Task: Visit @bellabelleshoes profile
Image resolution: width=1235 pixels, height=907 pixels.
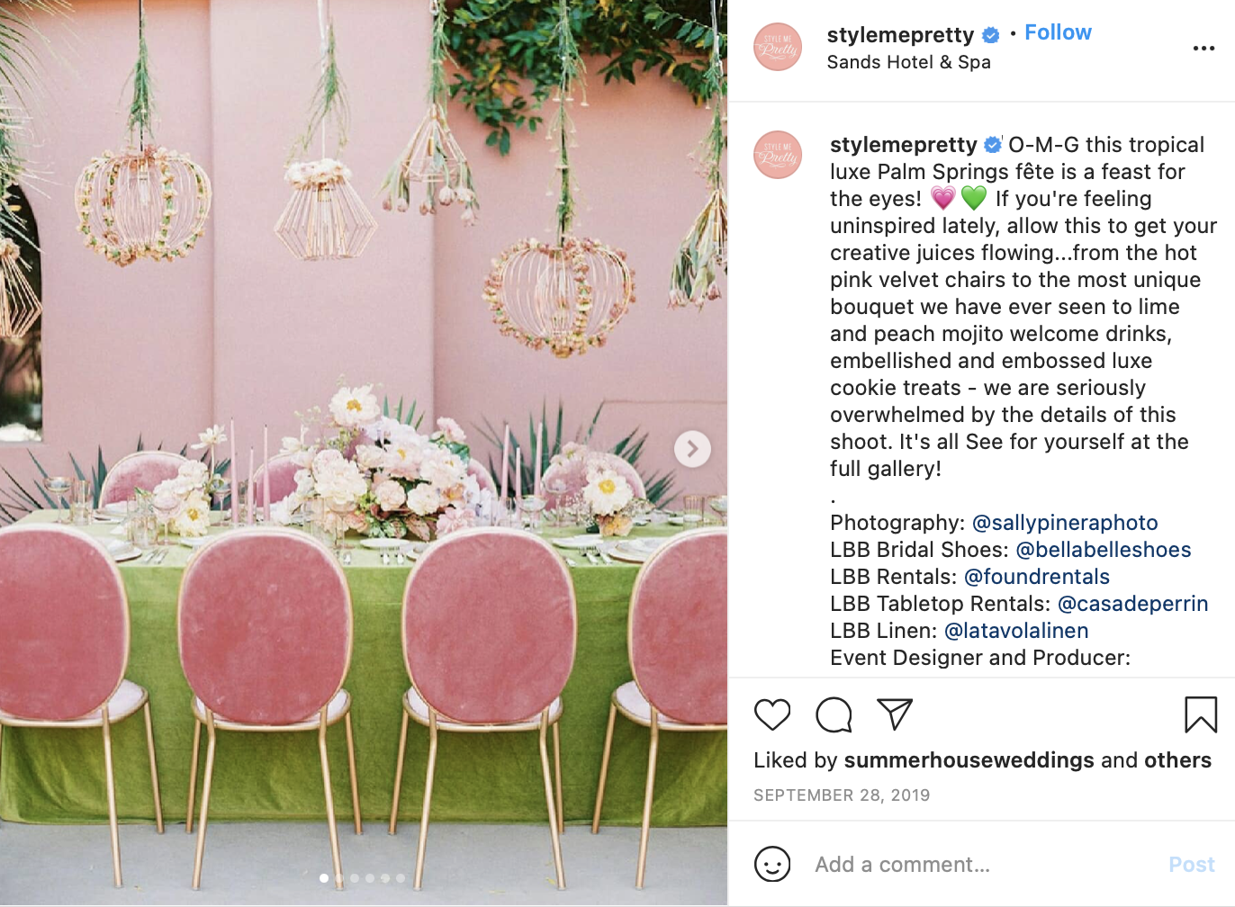Action: tap(1104, 550)
